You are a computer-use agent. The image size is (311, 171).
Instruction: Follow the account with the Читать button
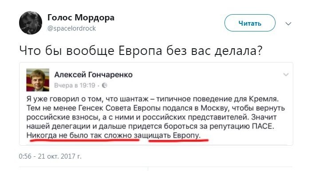(x=250, y=23)
